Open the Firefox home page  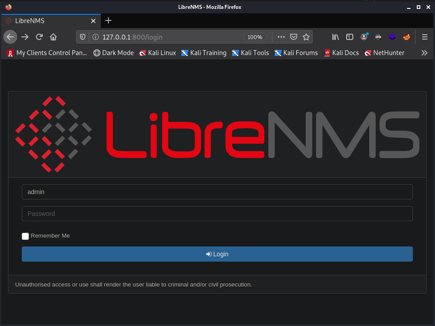coord(53,37)
